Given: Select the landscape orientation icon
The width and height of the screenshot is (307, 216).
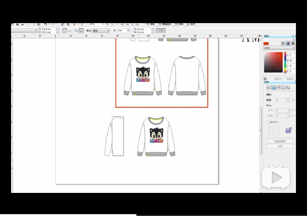Looking at the screenshot, I should click(70, 31).
